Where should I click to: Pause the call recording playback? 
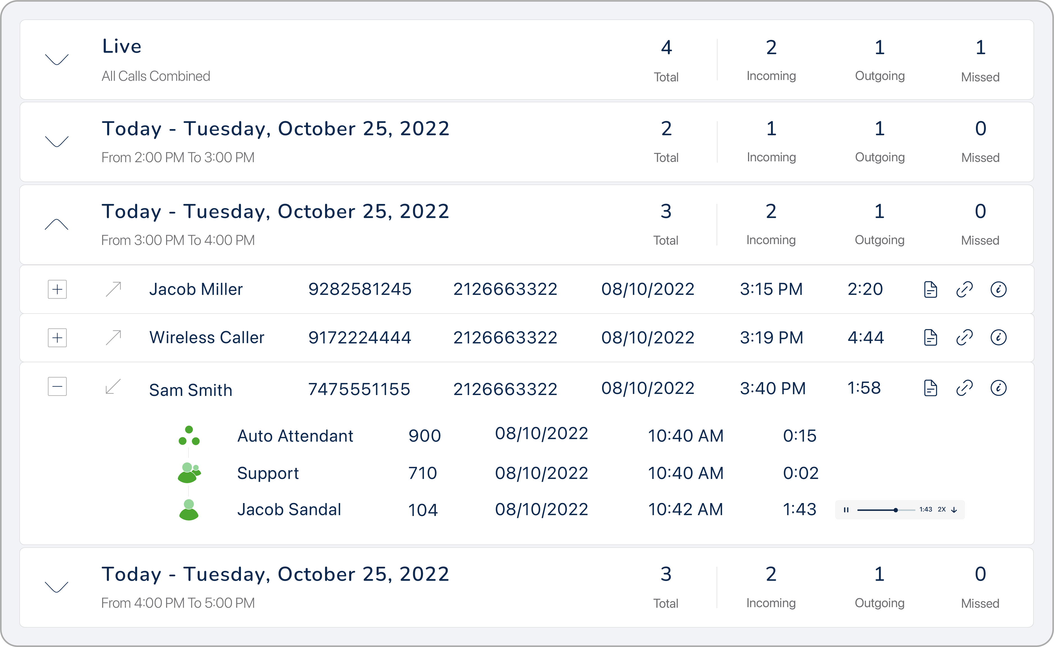(x=846, y=510)
